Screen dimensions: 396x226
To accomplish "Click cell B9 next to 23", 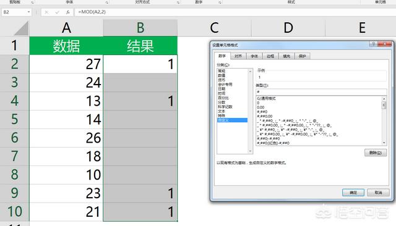I will click(x=140, y=193).
